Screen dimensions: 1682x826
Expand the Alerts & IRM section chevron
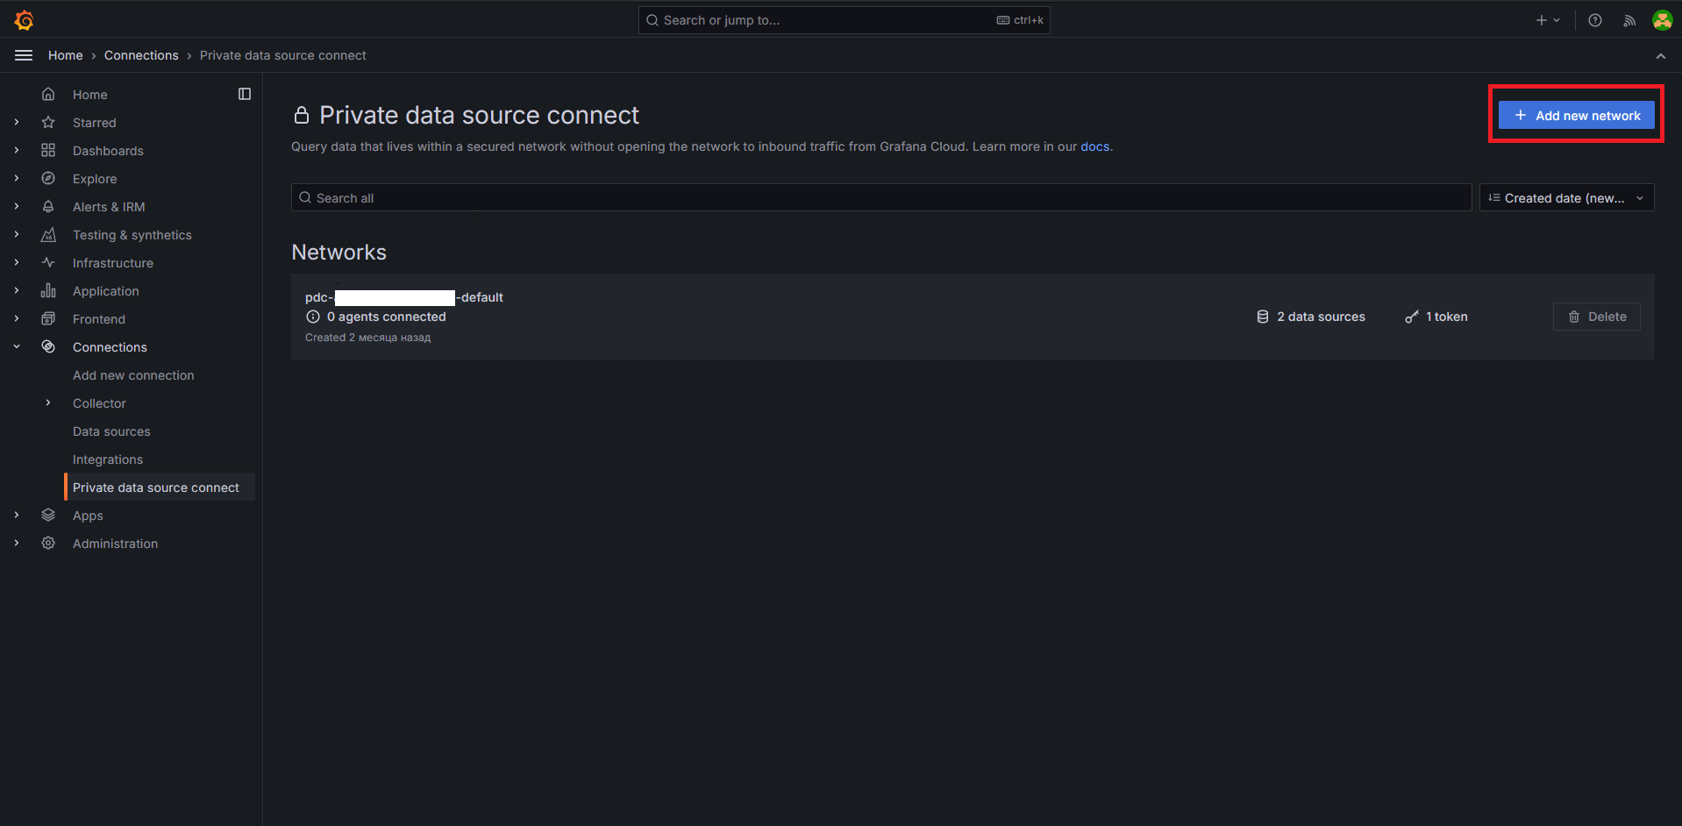click(x=17, y=206)
